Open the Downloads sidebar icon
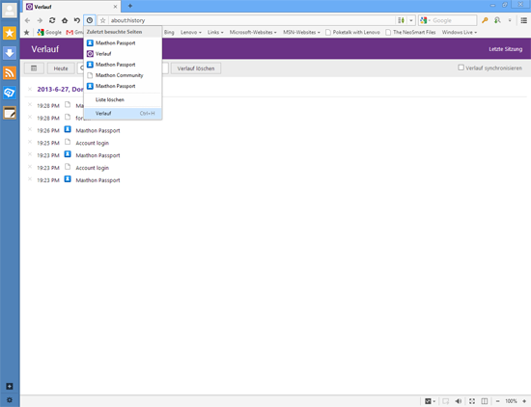Screen dimensions: 531x407 10,53
